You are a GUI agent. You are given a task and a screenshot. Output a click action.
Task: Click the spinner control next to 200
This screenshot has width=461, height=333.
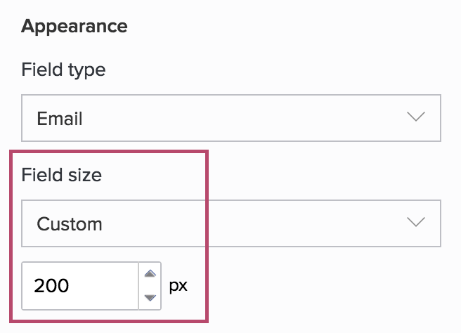pyautogui.click(x=149, y=286)
